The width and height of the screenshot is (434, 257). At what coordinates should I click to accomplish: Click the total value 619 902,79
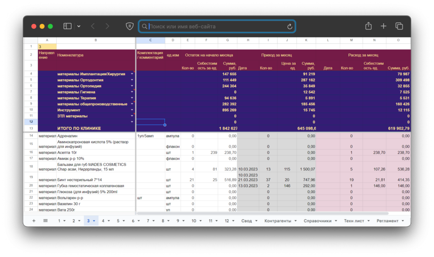[398, 128]
